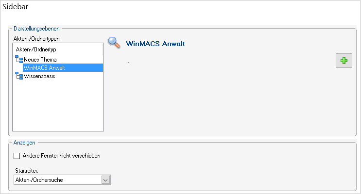Click the Sidebar page title
Viewport: 361px width, 194px height.
[16, 6]
